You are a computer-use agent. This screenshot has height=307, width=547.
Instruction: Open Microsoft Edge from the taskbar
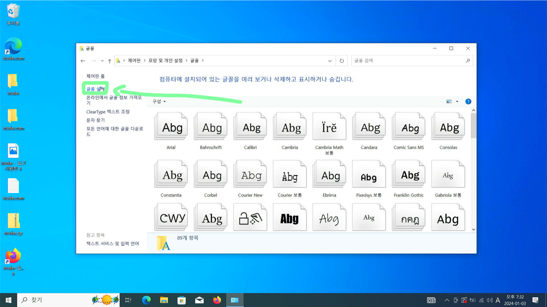point(146,300)
